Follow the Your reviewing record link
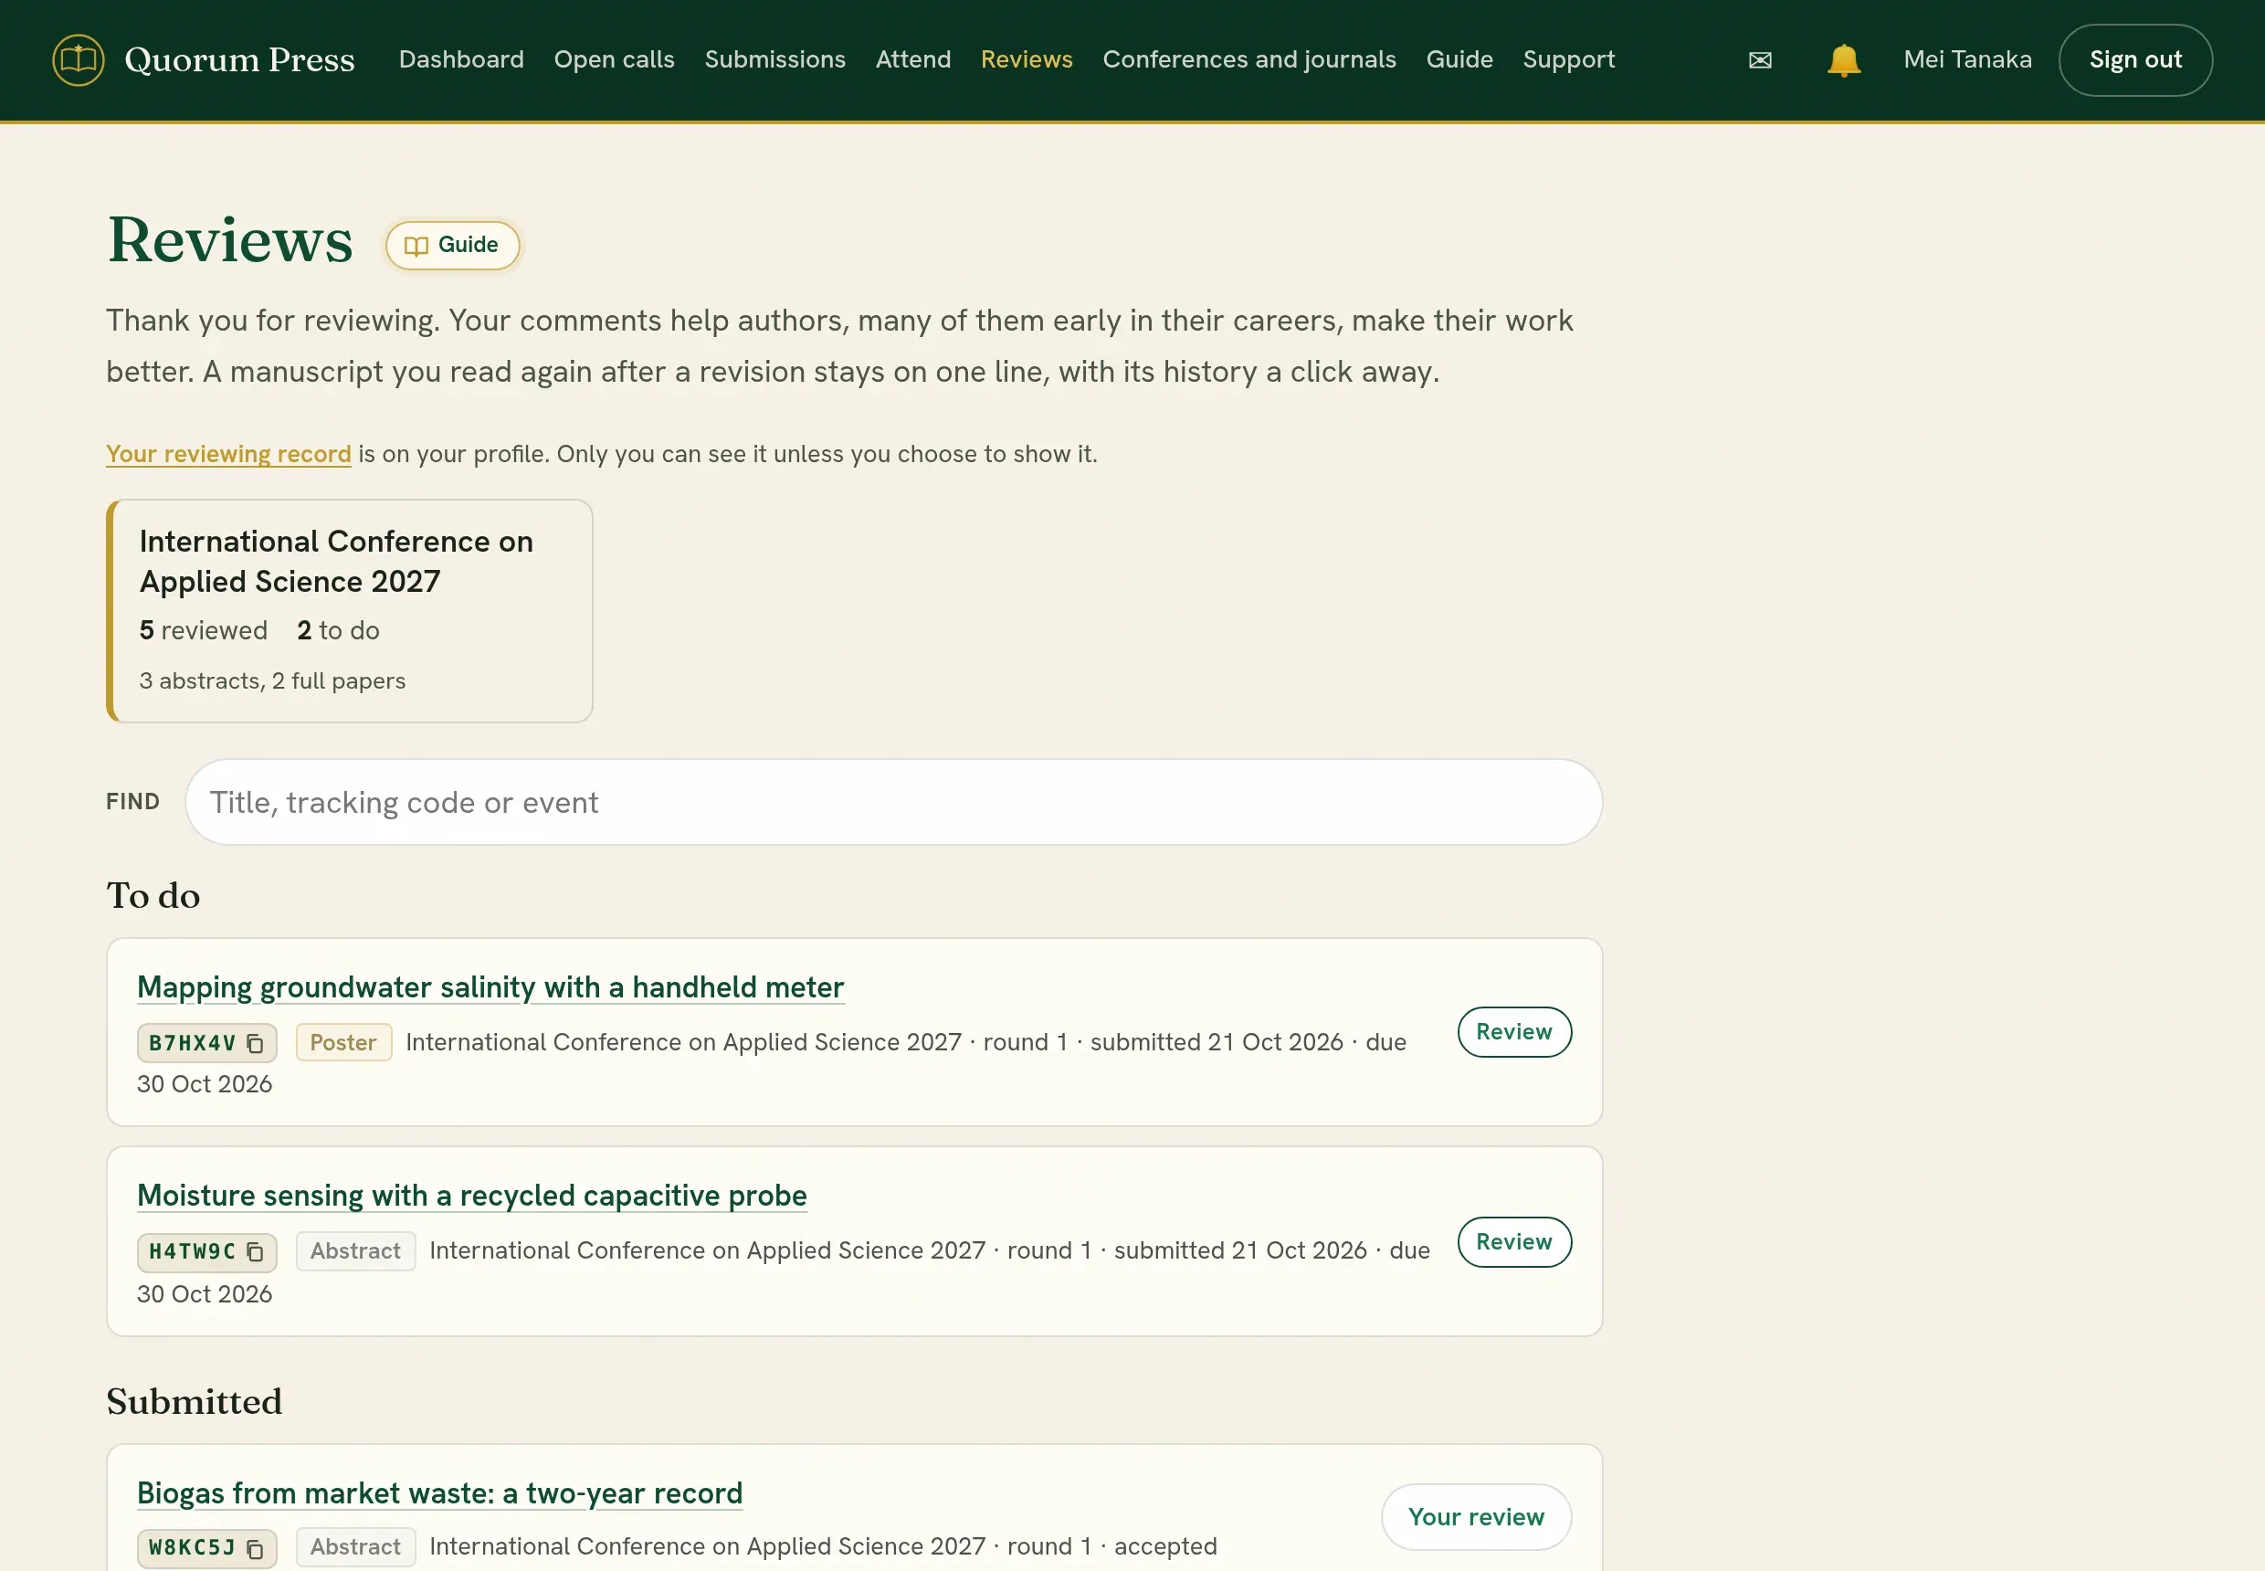Image resolution: width=2265 pixels, height=1571 pixels. [x=228, y=454]
